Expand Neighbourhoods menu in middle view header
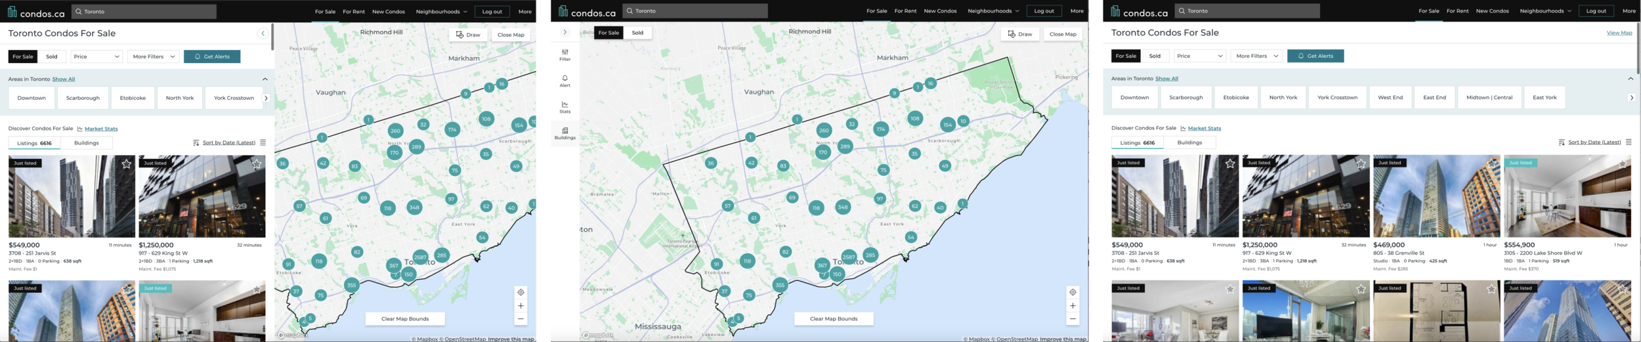The height and width of the screenshot is (342, 1641). tap(993, 11)
